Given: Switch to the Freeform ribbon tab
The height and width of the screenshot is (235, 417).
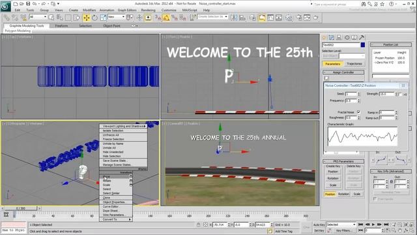Looking at the screenshot, I should [x=61, y=26].
